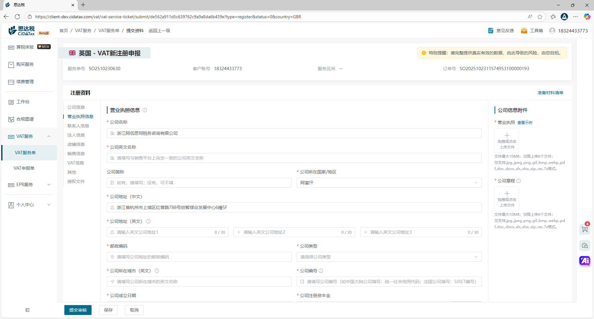Collapse the sidebar using the hamburger icon
The width and height of the screenshot is (594, 319).
tap(28, 310)
